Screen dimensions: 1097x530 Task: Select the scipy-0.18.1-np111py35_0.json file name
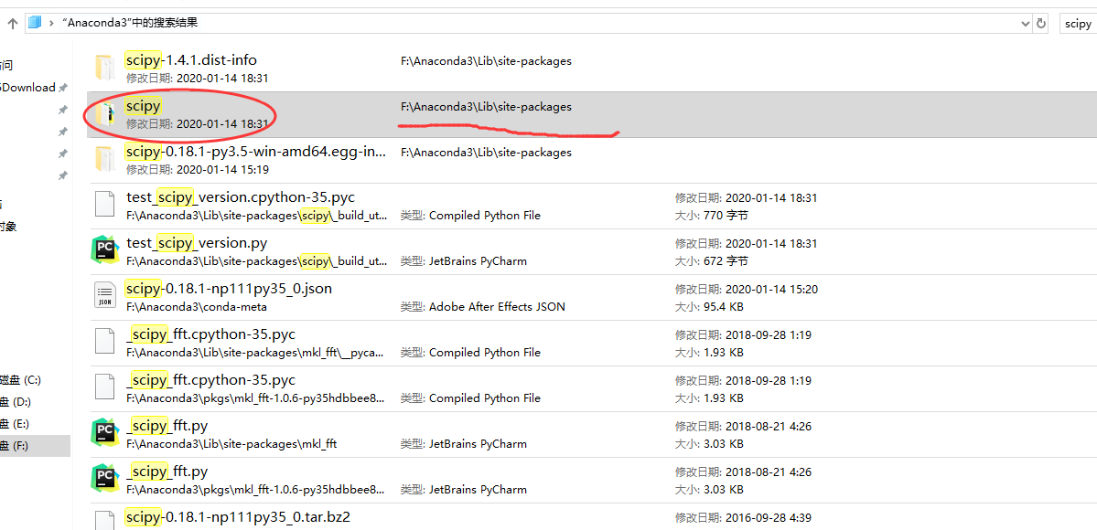229,288
